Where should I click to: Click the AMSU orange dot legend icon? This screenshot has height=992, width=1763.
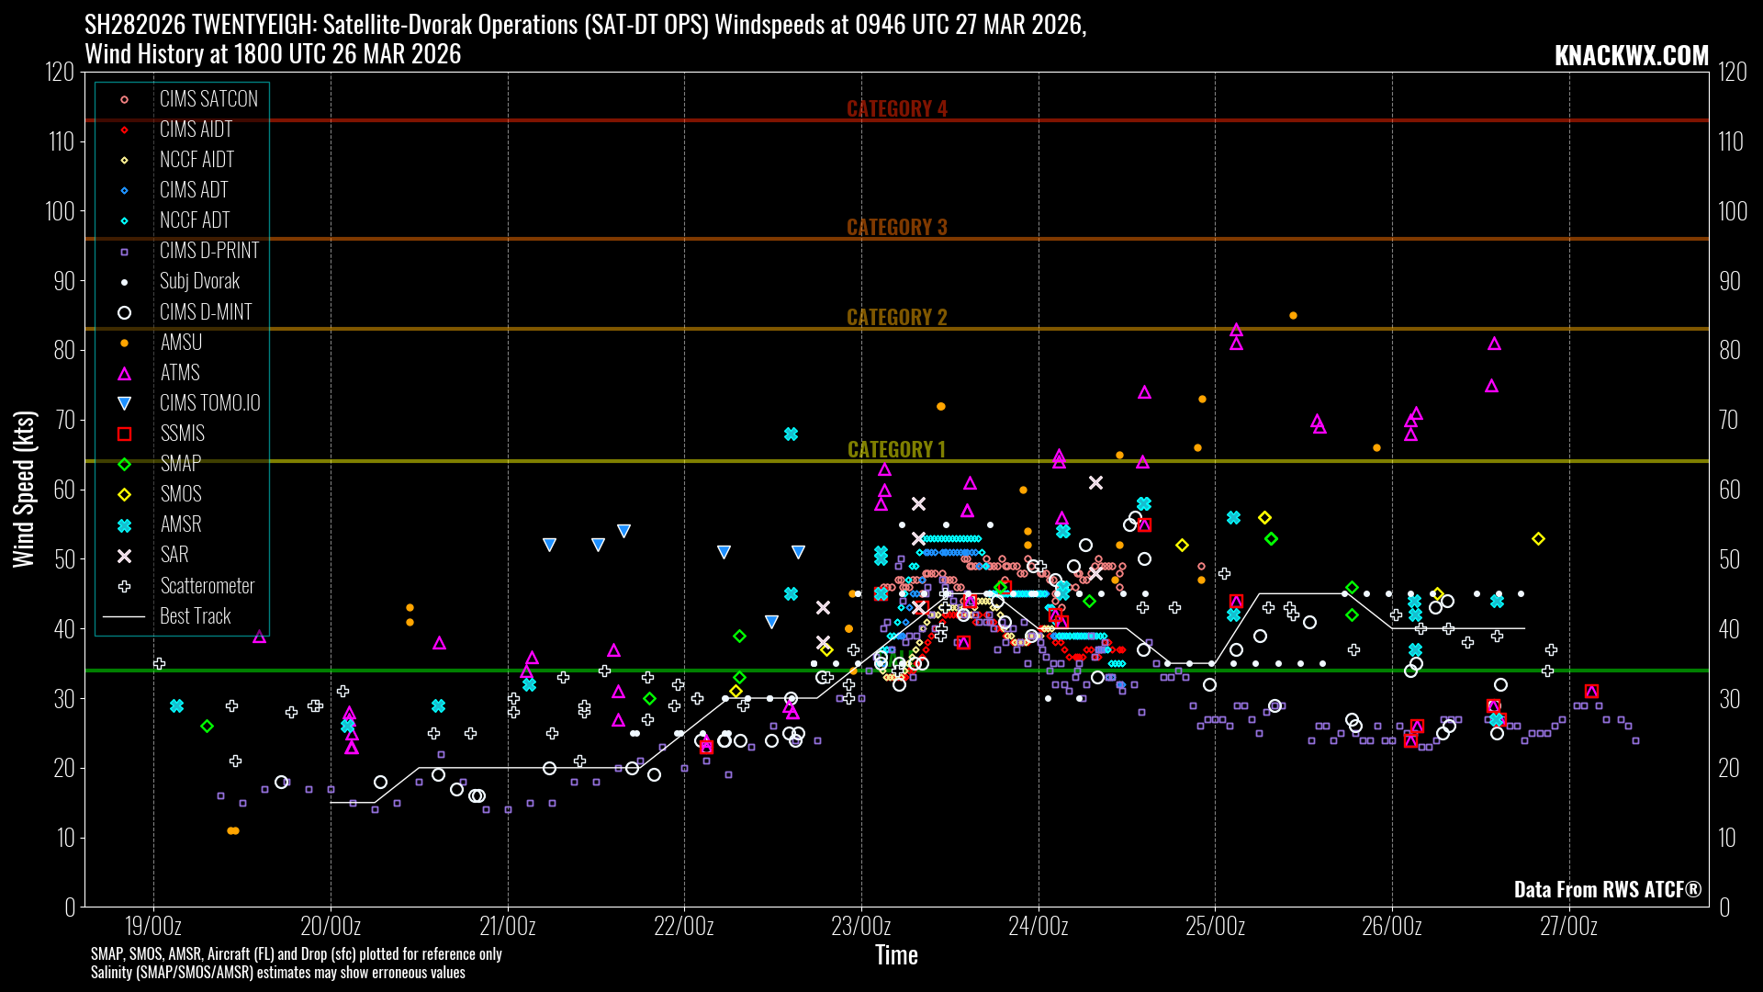[x=124, y=344]
